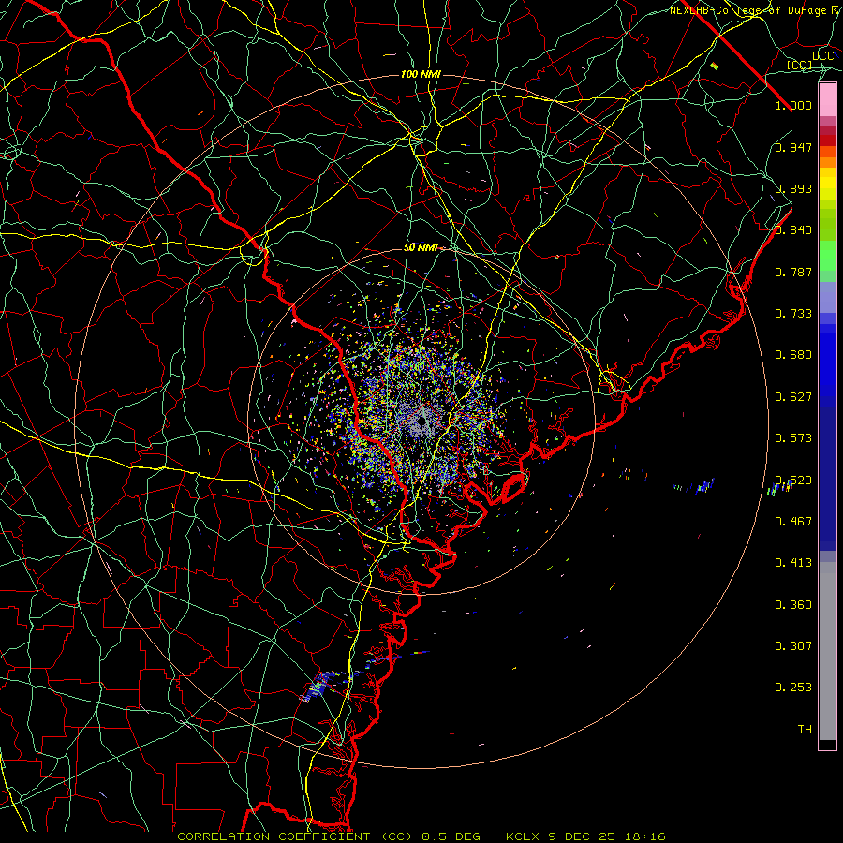Screen dimensions: 843x843
Task: Click the 0.947 scale value
Action: click(x=793, y=147)
